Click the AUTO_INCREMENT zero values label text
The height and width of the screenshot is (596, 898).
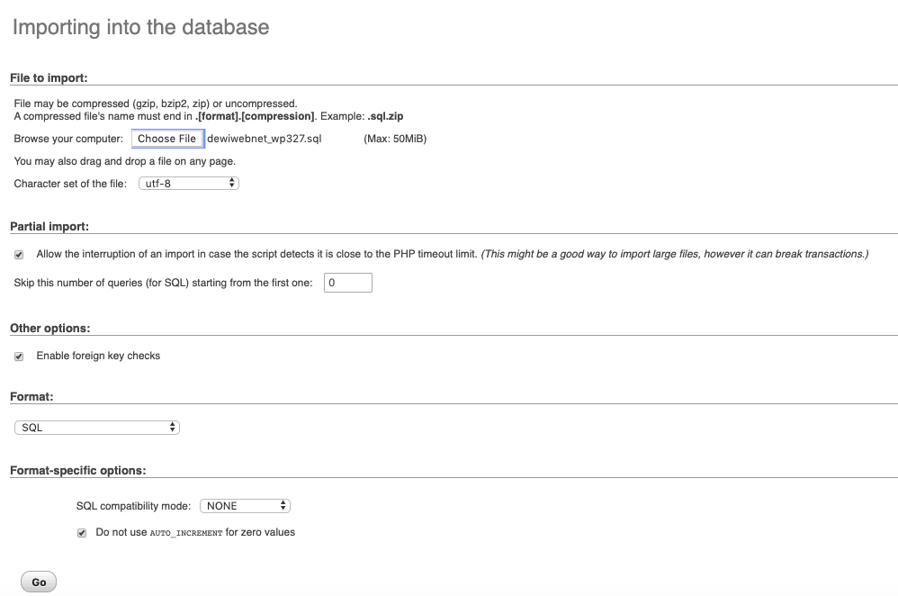(195, 532)
